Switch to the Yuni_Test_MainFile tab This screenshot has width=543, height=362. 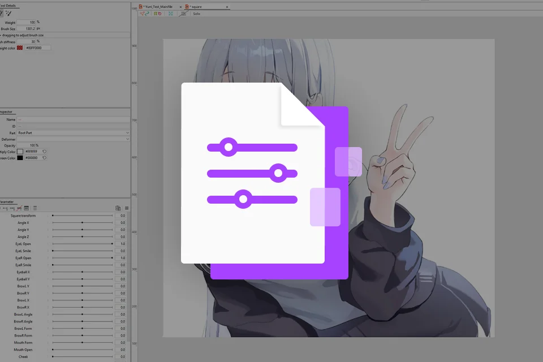click(158, 7)
